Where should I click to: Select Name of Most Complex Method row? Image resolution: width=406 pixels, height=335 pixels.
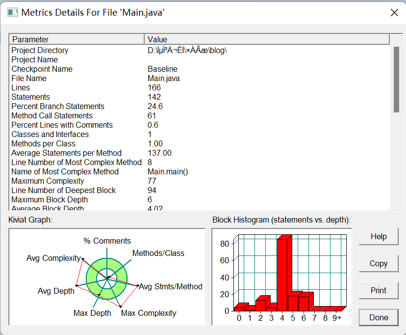pyautogui.click(x=200, y=171)
